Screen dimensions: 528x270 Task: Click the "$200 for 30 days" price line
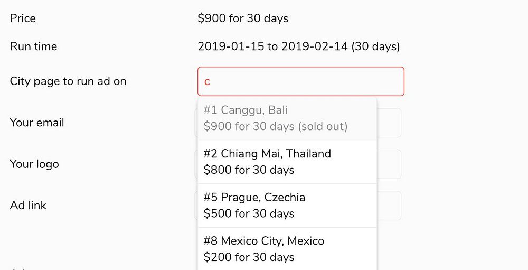(249, 257)
